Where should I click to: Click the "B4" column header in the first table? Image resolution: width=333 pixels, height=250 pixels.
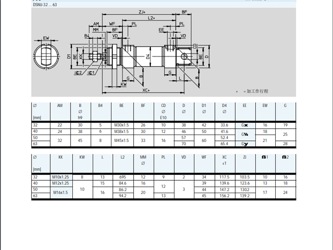click(x=100, y=106)
